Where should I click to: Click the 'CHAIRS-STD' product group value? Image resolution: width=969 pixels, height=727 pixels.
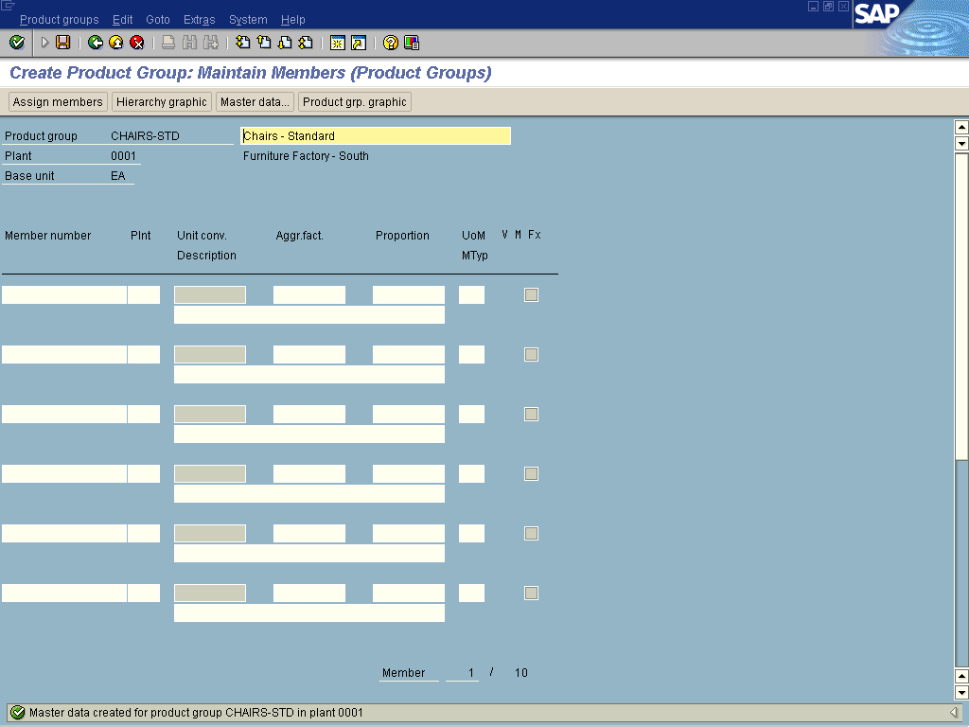coord(145,136)
